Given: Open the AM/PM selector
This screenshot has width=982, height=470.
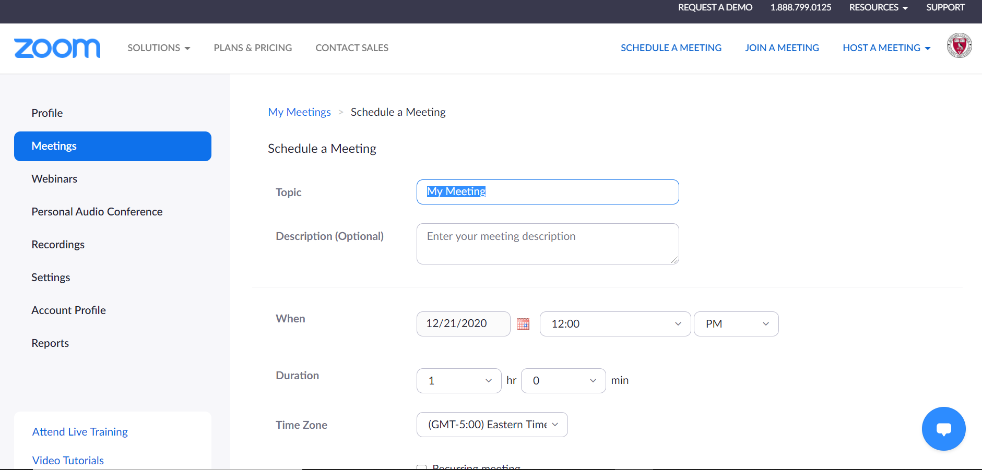Looking at the screenshot, I should pos(736,324).
